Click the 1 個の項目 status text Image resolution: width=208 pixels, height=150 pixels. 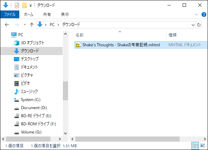[14, 146]
